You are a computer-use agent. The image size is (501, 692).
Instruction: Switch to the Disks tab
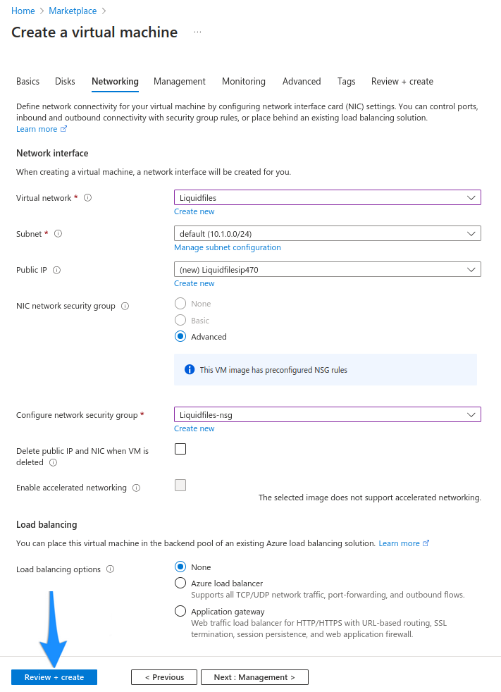(x=65, y=81)
